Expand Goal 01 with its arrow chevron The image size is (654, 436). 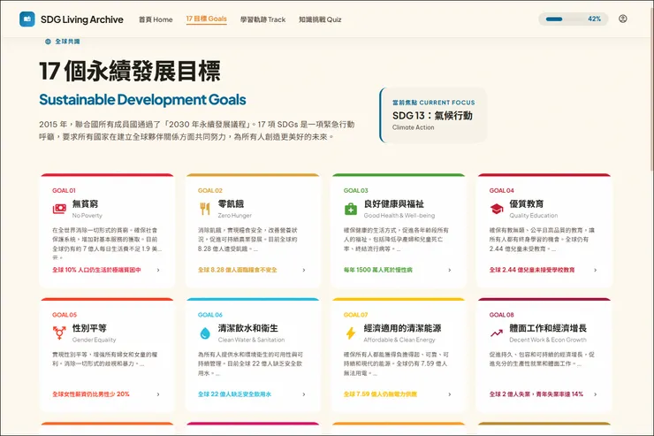click(158, 270)
